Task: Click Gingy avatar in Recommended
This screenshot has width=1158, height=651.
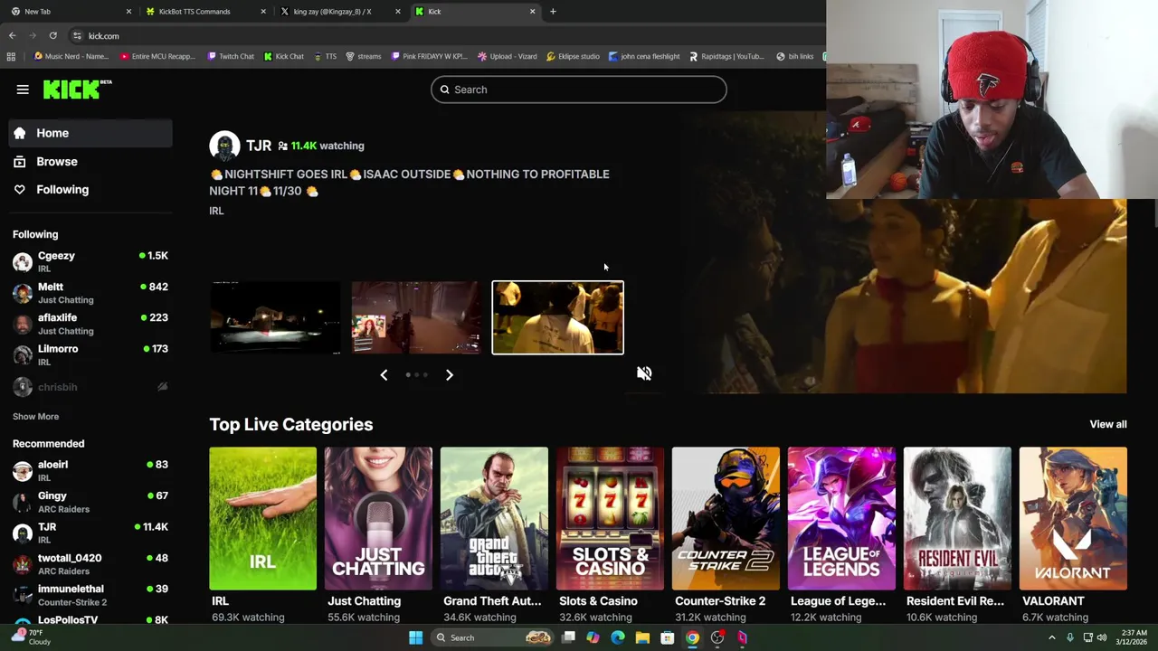Action: pos(23,502)
